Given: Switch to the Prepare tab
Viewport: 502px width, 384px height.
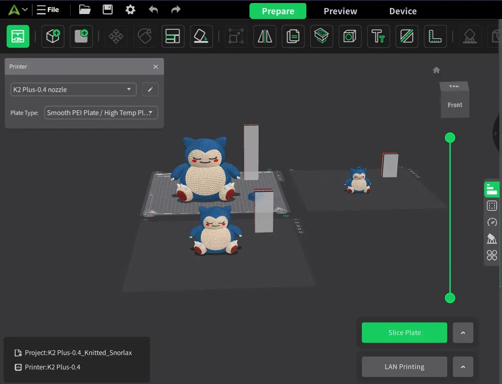Looking at the screenshot, I should [278, 11].
